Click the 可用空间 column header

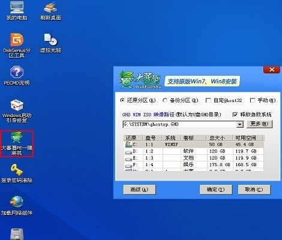coord(248,138)
